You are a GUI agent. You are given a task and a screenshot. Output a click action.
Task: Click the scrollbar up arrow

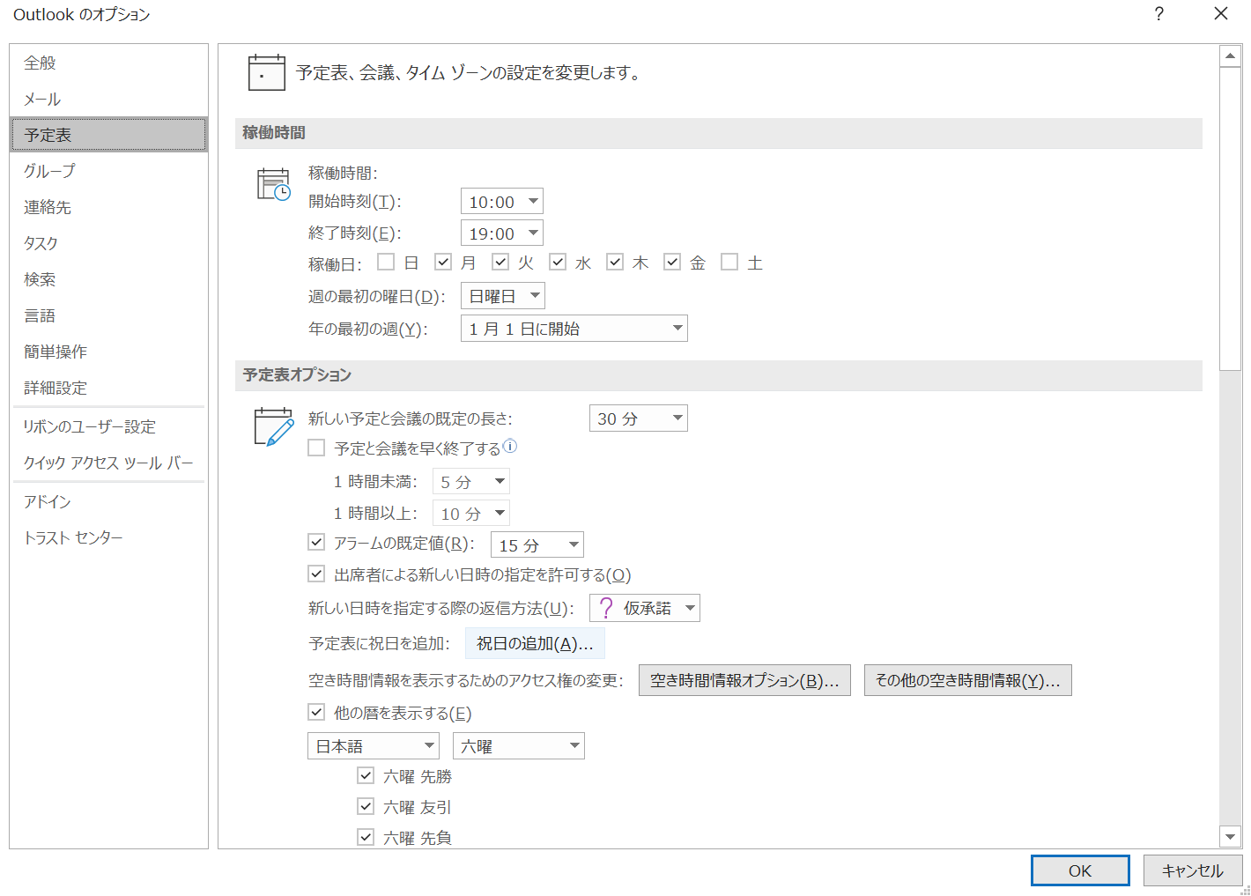1231,56
